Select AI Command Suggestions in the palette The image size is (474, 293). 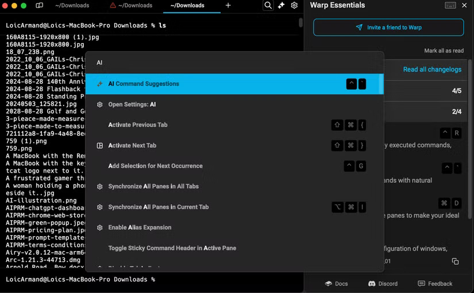tap(144, 84)
